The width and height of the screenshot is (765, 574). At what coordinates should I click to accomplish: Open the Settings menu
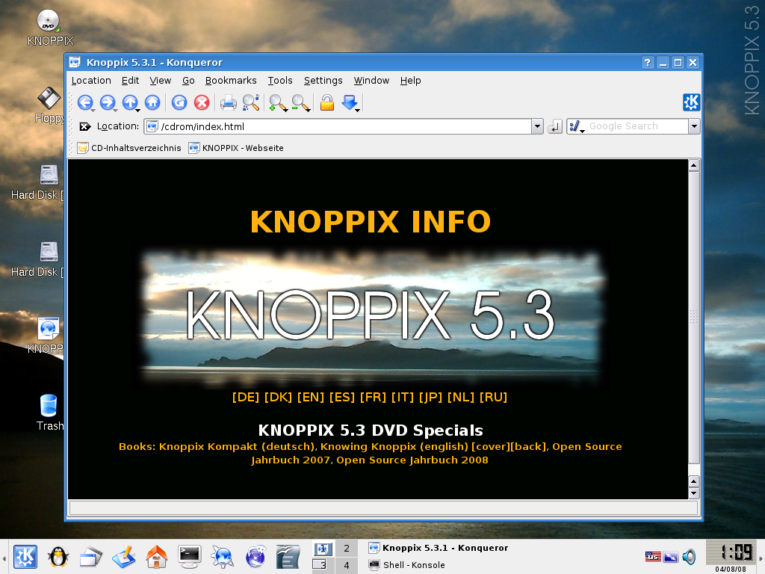point(323,81)
